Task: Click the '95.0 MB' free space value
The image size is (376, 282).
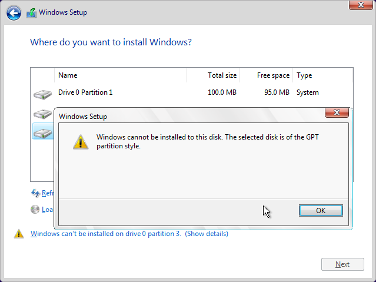Action: [x=277, y=92]
